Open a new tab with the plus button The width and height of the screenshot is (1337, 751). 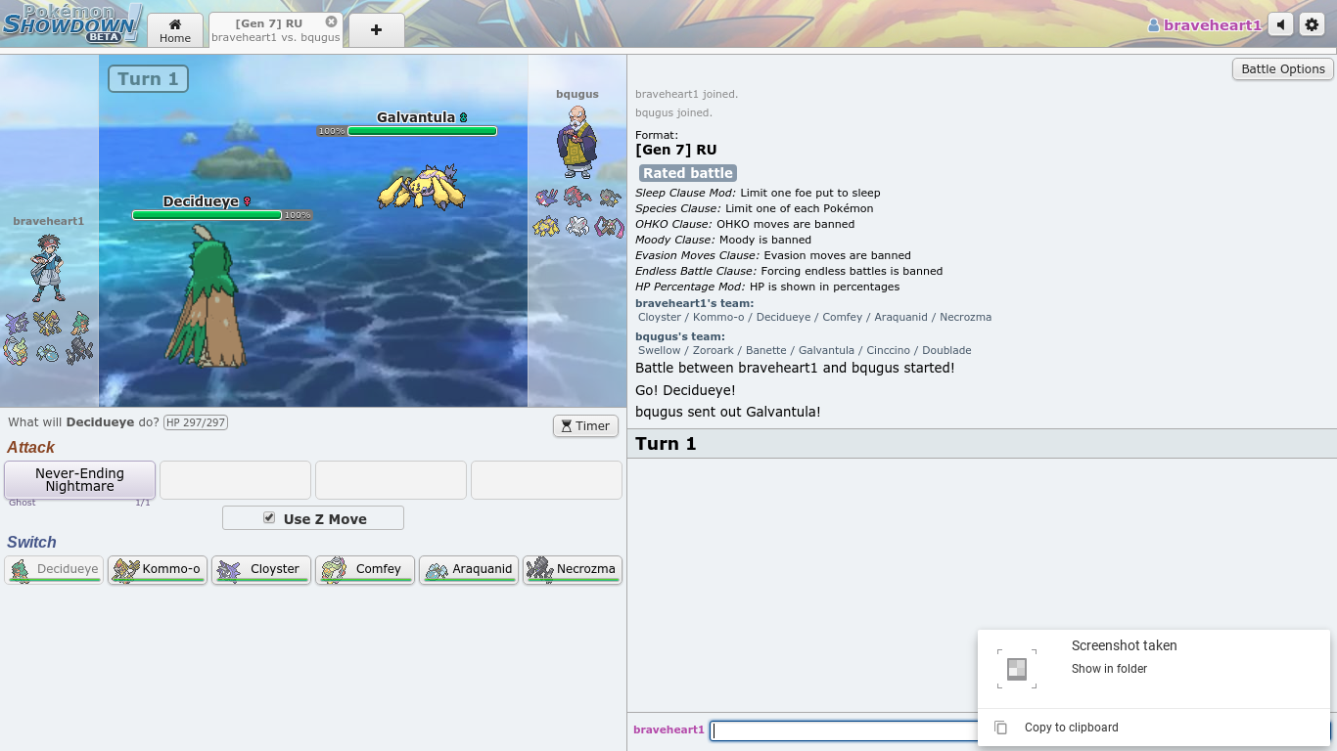click(x=376, y=30)
